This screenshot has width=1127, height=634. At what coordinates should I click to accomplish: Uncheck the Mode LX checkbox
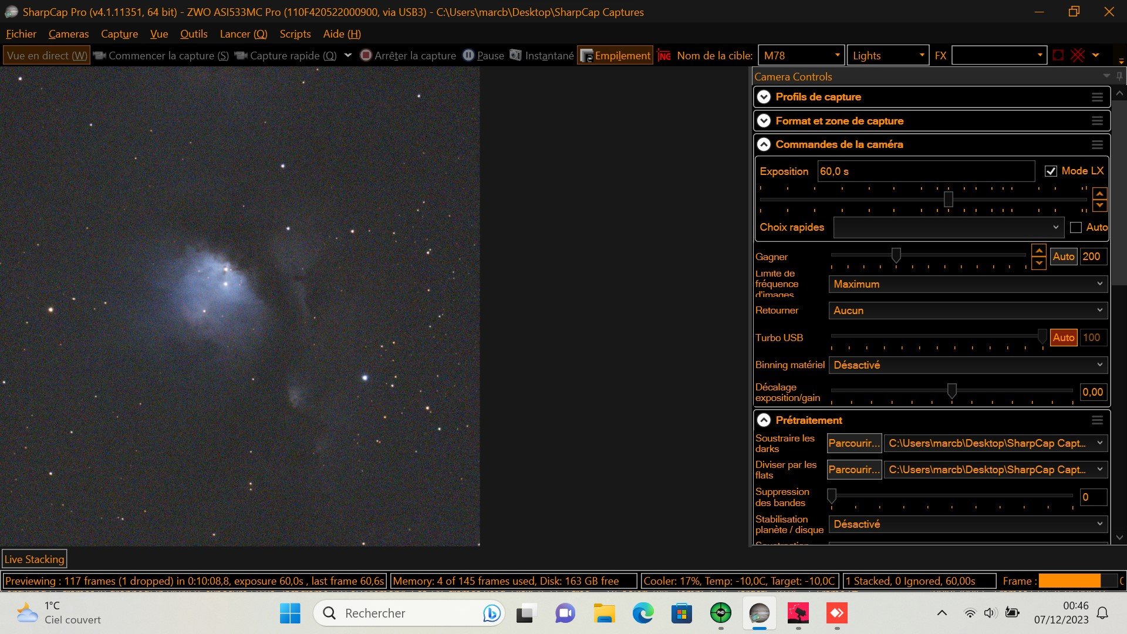[x=1051, y=171]
